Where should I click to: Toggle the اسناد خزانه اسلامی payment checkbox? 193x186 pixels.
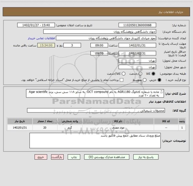(122, 80)
